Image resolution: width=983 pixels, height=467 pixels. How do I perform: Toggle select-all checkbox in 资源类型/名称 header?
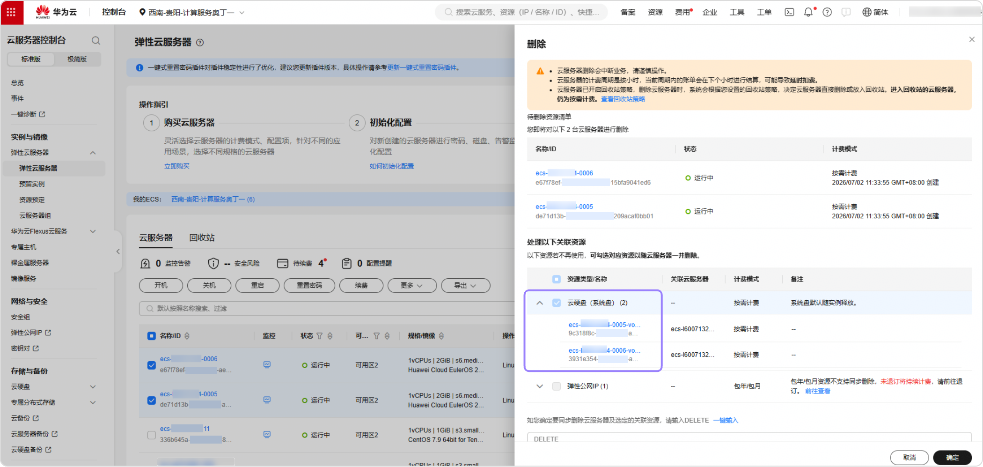556,279
